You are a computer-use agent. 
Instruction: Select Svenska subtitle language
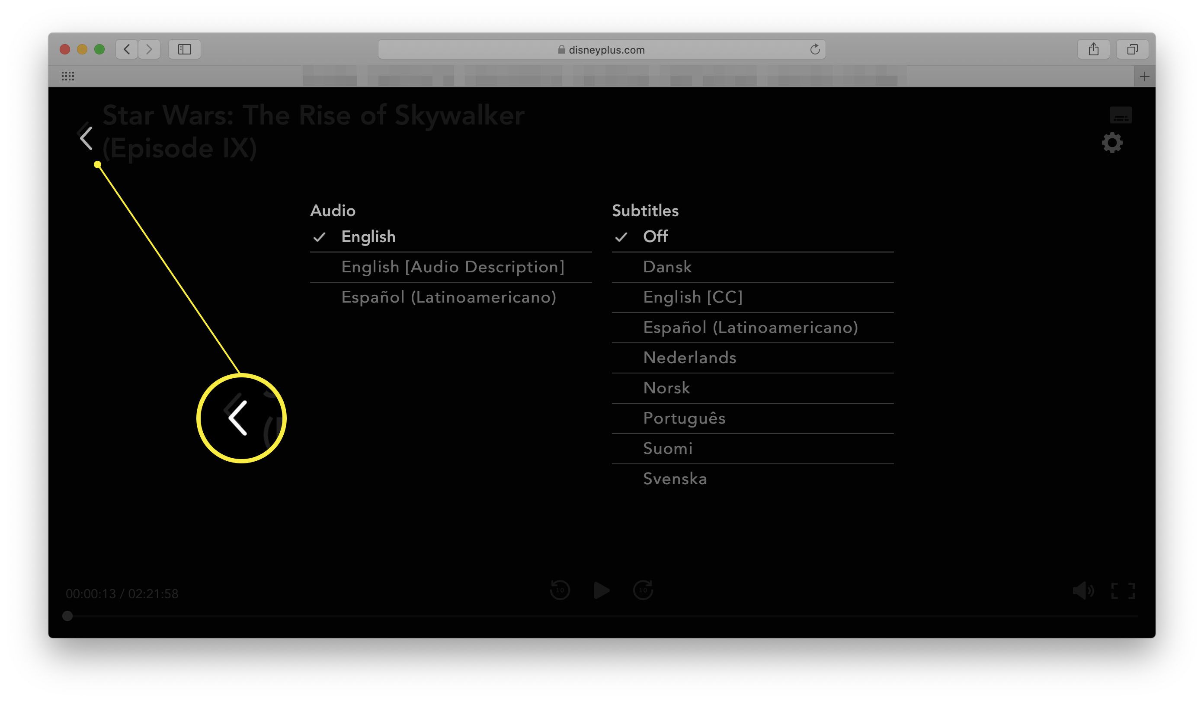[x=676, y=478]
